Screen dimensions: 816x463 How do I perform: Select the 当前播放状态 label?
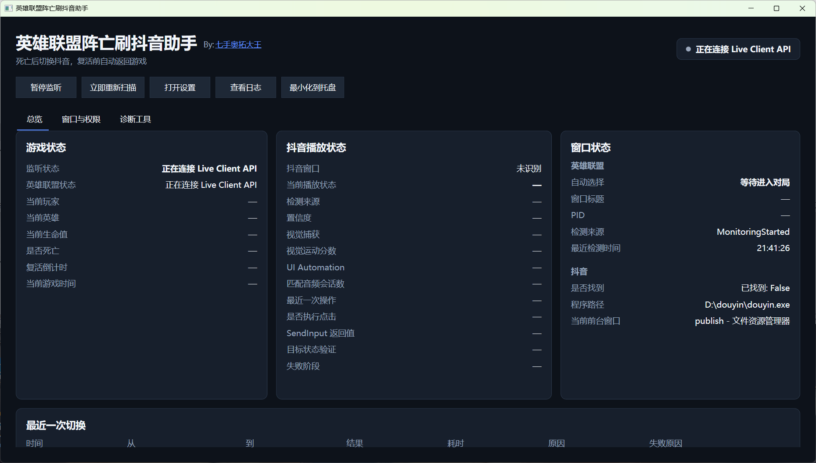tap(312, 185)
